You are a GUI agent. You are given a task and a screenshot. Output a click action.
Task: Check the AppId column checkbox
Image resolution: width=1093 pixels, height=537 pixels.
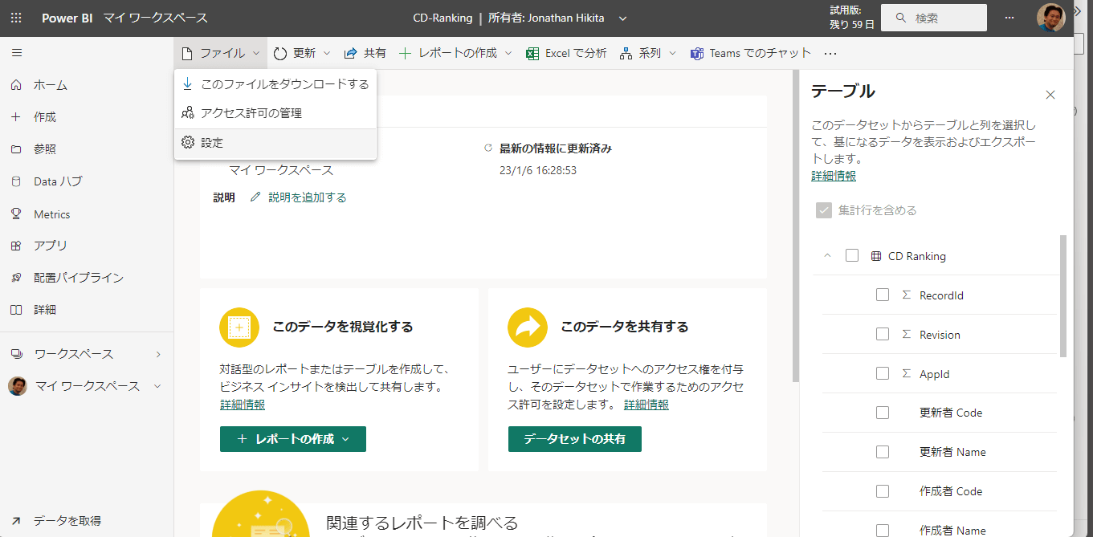883,373
